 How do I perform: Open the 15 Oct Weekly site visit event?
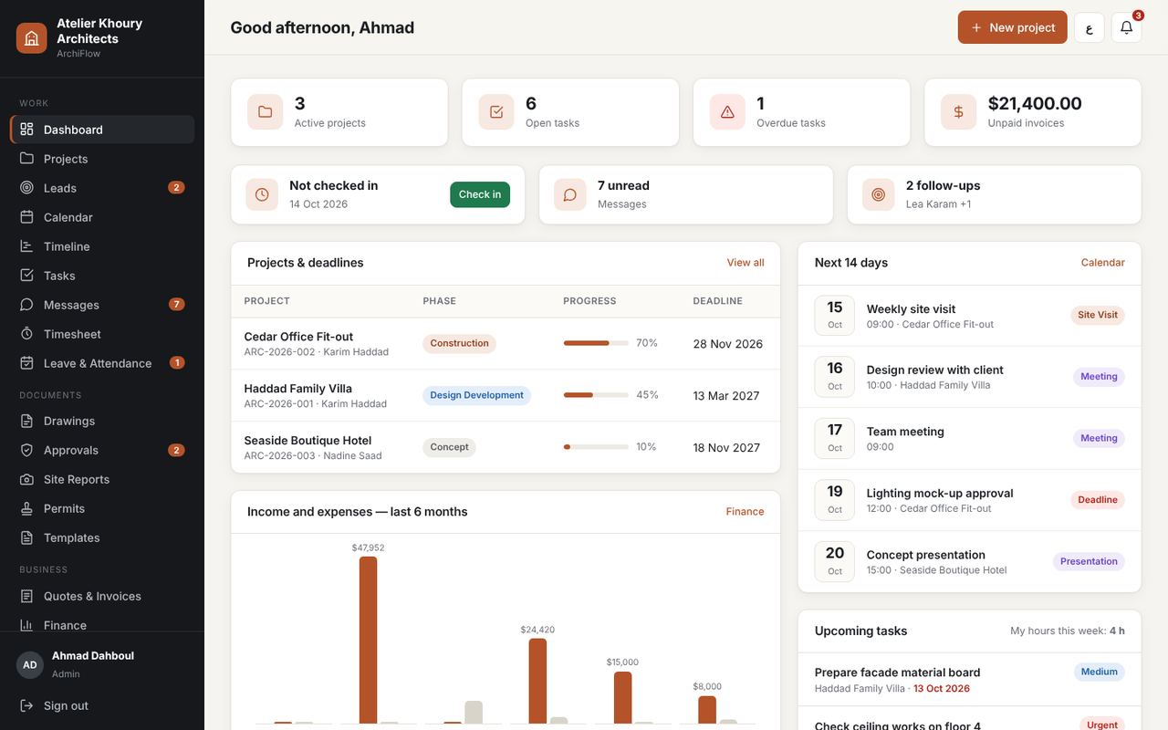coord(969,316)
